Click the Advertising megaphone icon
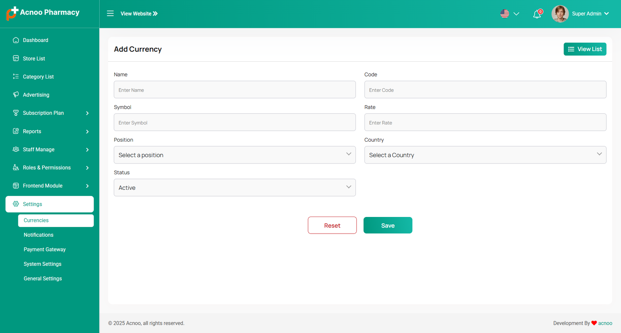 (x=16, y=94)
